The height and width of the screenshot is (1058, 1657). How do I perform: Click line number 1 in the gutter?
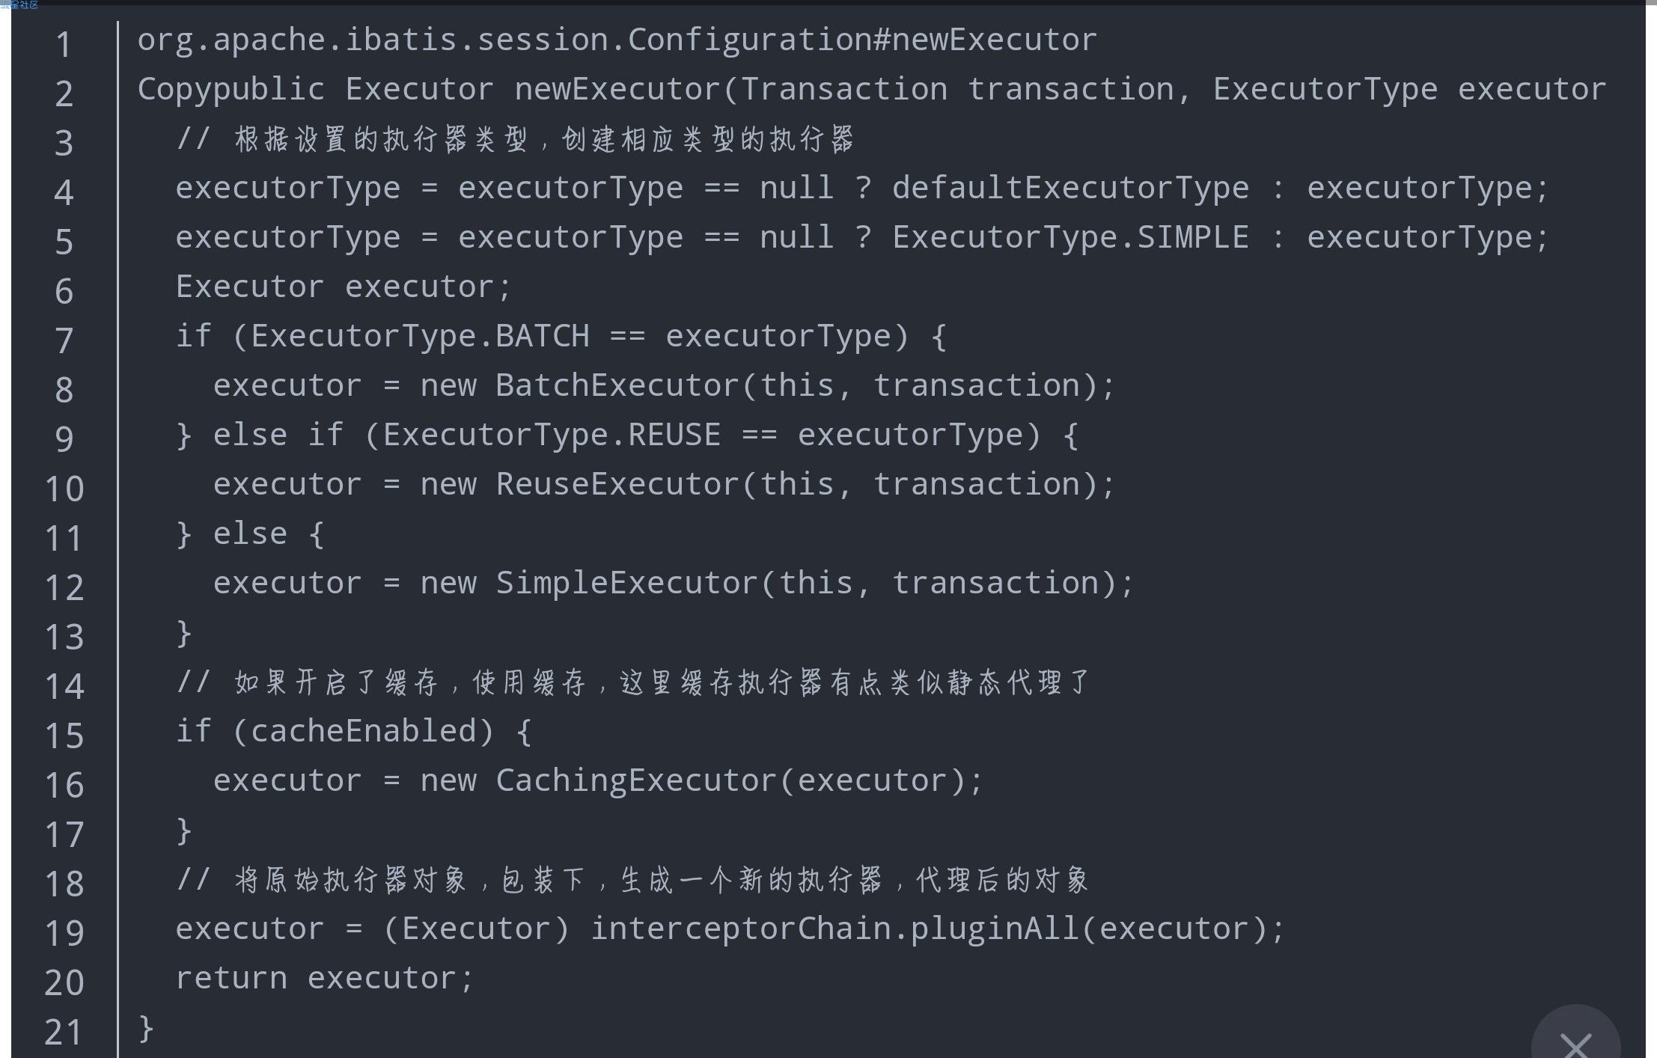click(64, 44)
